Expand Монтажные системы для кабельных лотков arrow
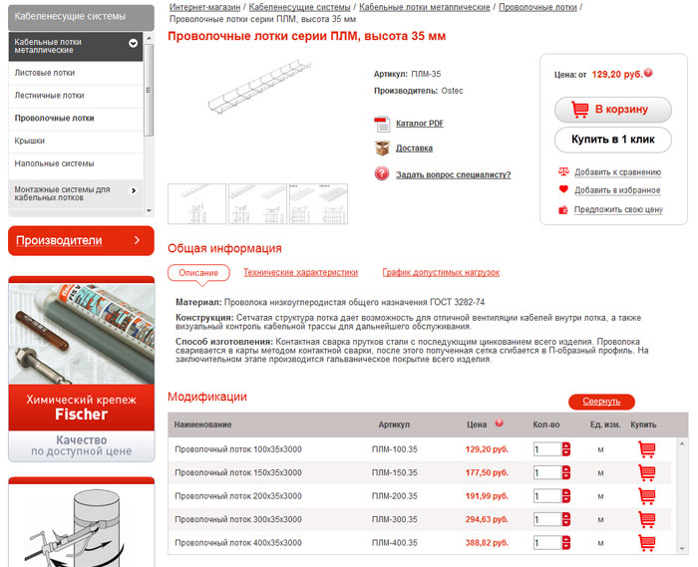 click(x=133, y=190)
